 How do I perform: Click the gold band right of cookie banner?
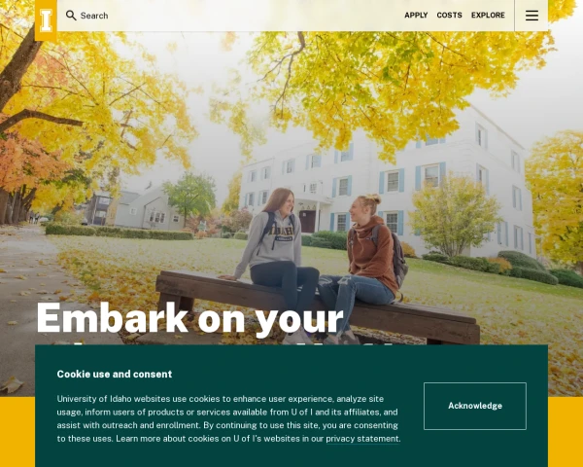pos(566,432)
